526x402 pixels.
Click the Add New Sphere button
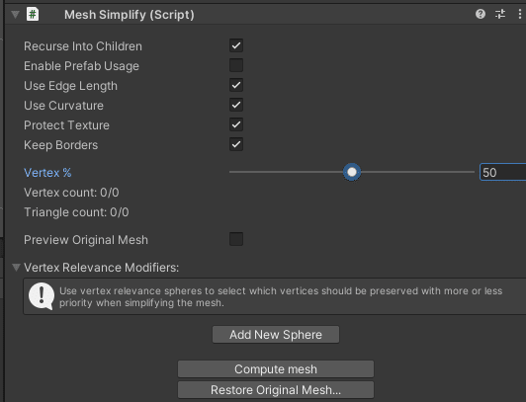tap(276, 334)
